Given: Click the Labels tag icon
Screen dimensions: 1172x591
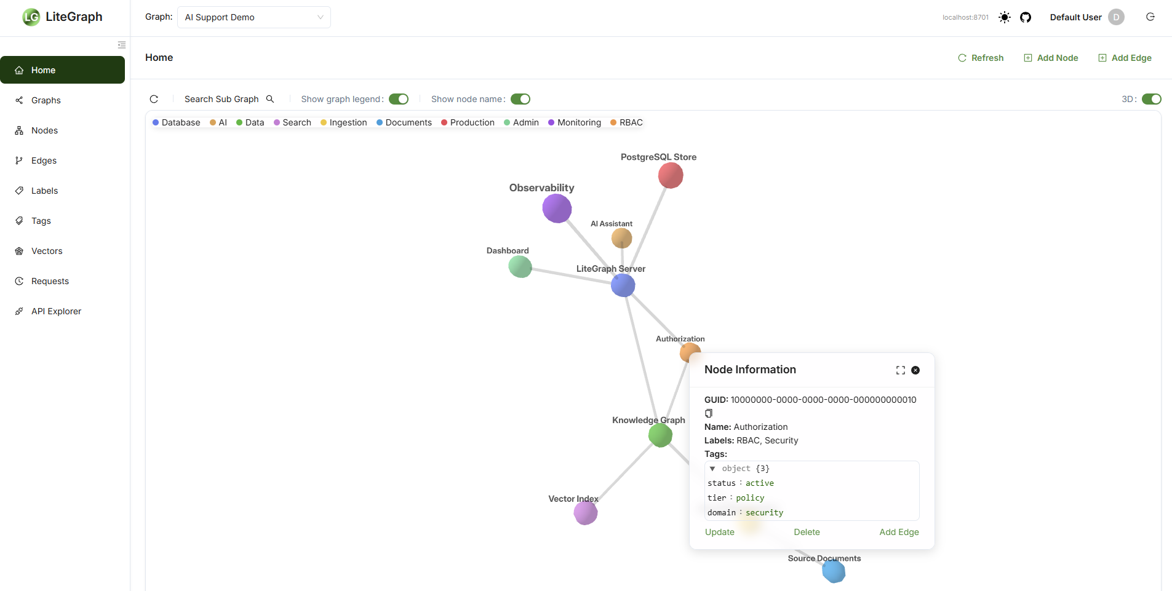Looking at the screenshot, I should [20, 191].
